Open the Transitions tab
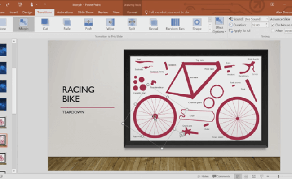This screenshot has width=292, height=179. point(44,12)
